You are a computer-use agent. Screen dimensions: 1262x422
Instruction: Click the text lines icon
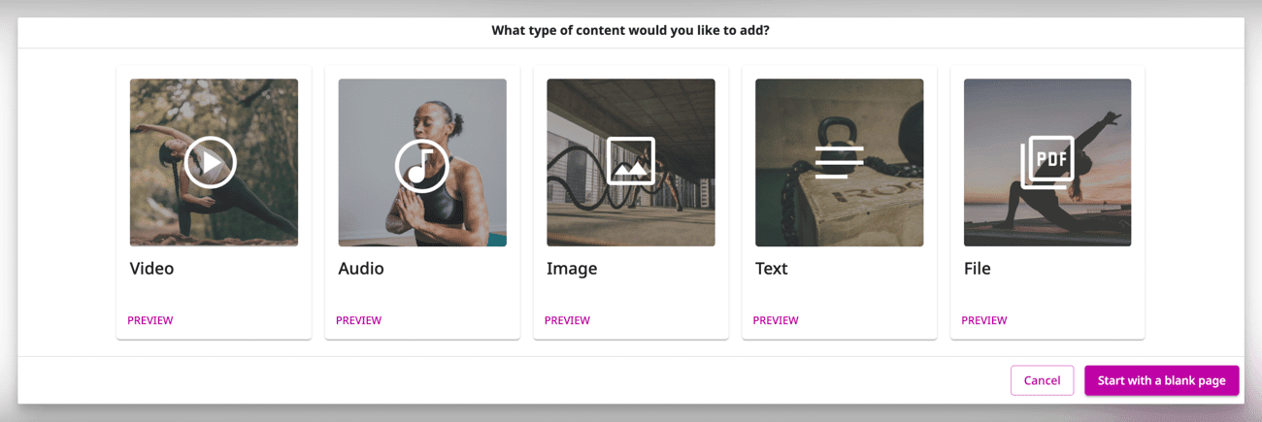point(839,162)
